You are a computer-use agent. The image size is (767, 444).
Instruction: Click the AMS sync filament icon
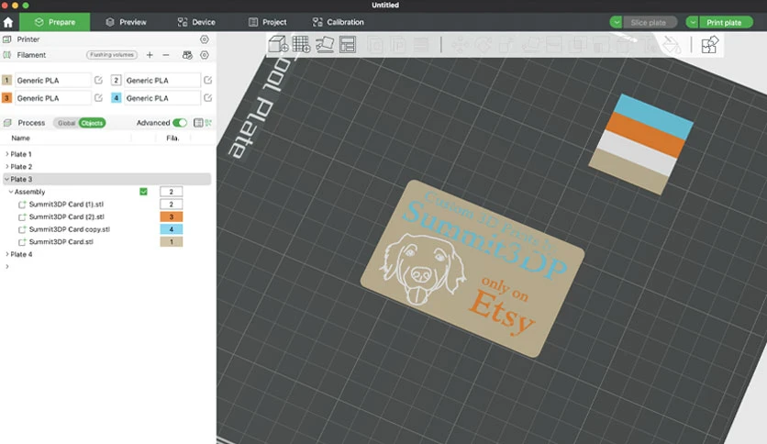point(187,55)
